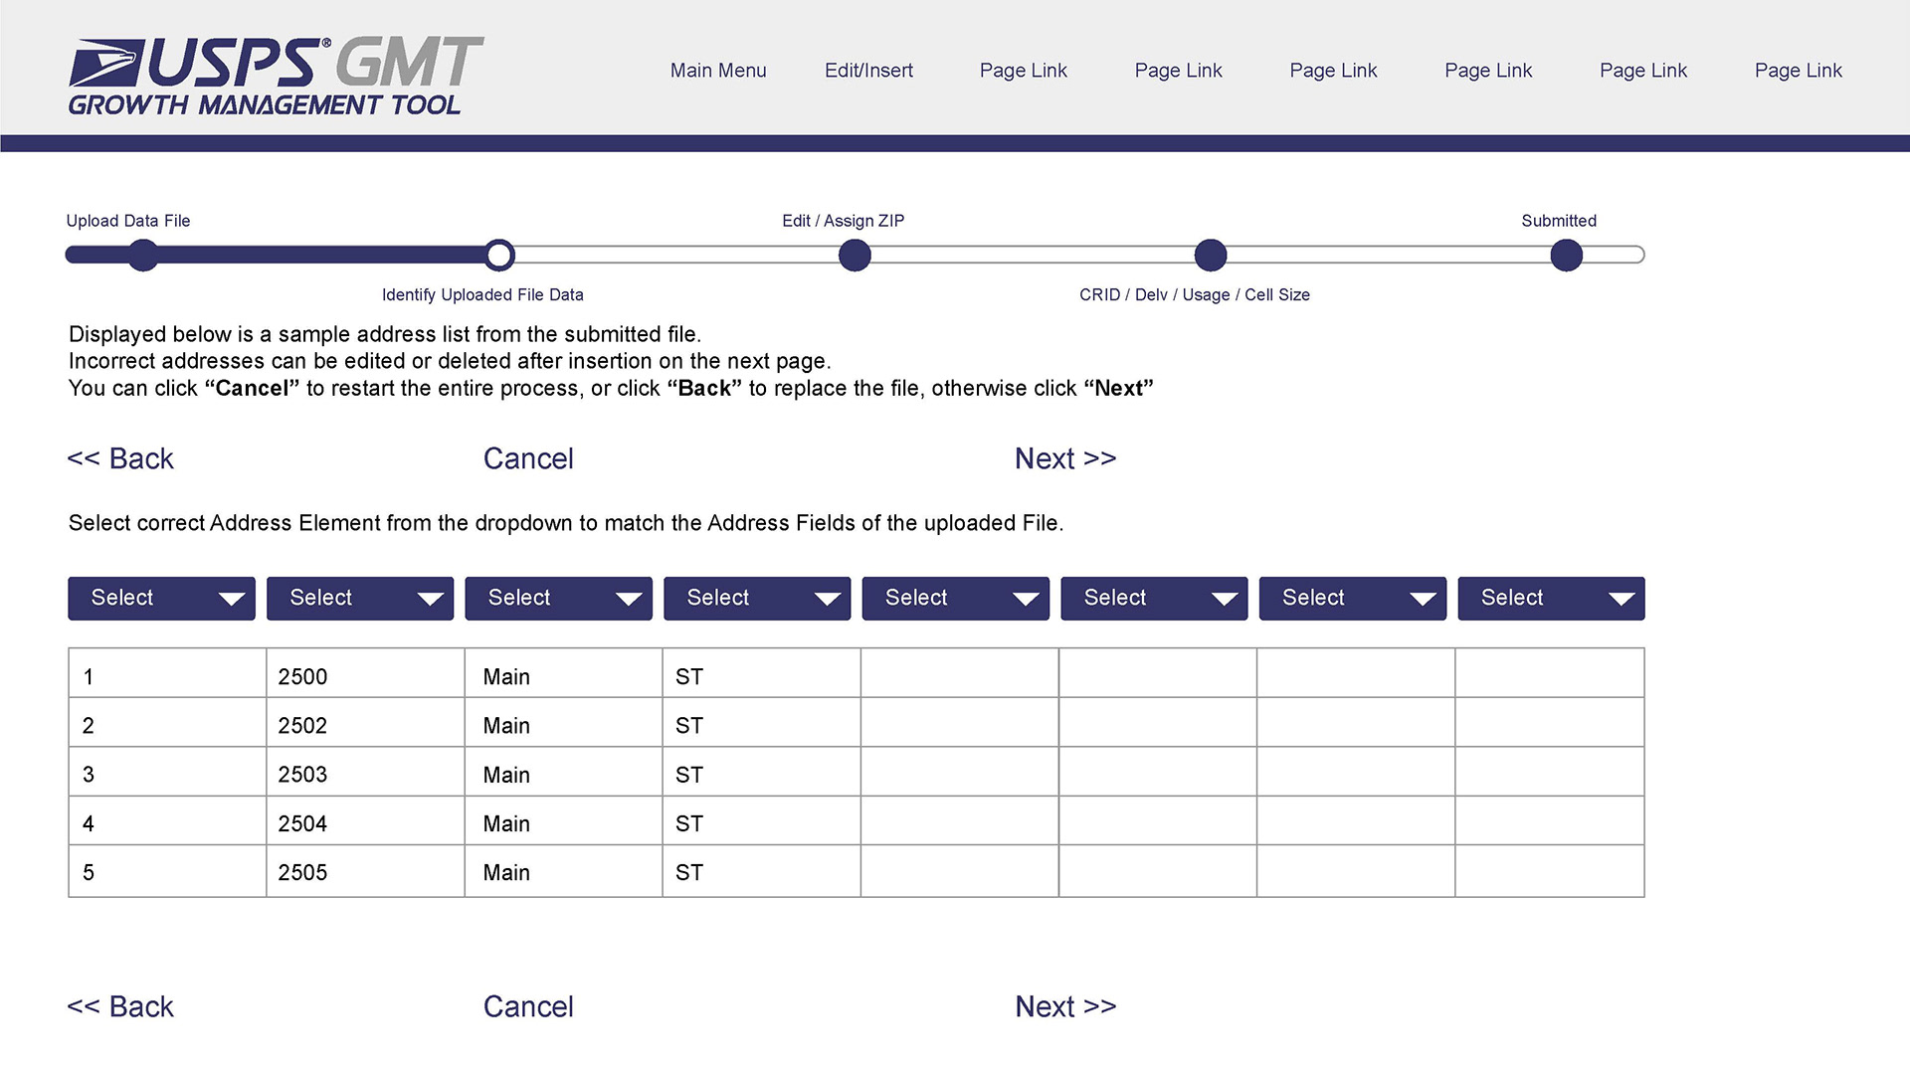Click the last Page Link in the navigation bar

click(x=1798, y=71)
